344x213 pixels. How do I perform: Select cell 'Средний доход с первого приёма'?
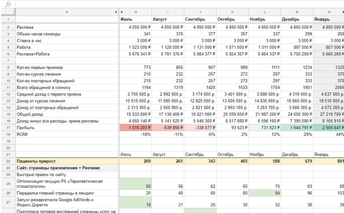[x=67, y=94]
